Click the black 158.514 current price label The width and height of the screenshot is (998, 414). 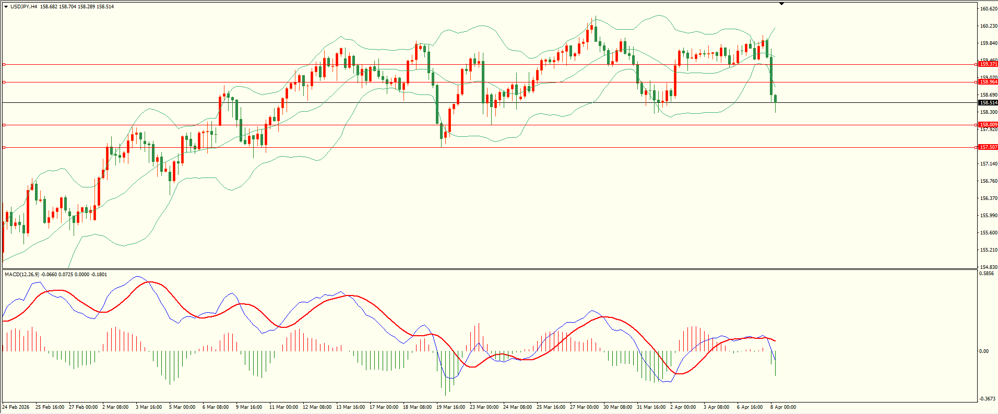(x=988, y=103)
